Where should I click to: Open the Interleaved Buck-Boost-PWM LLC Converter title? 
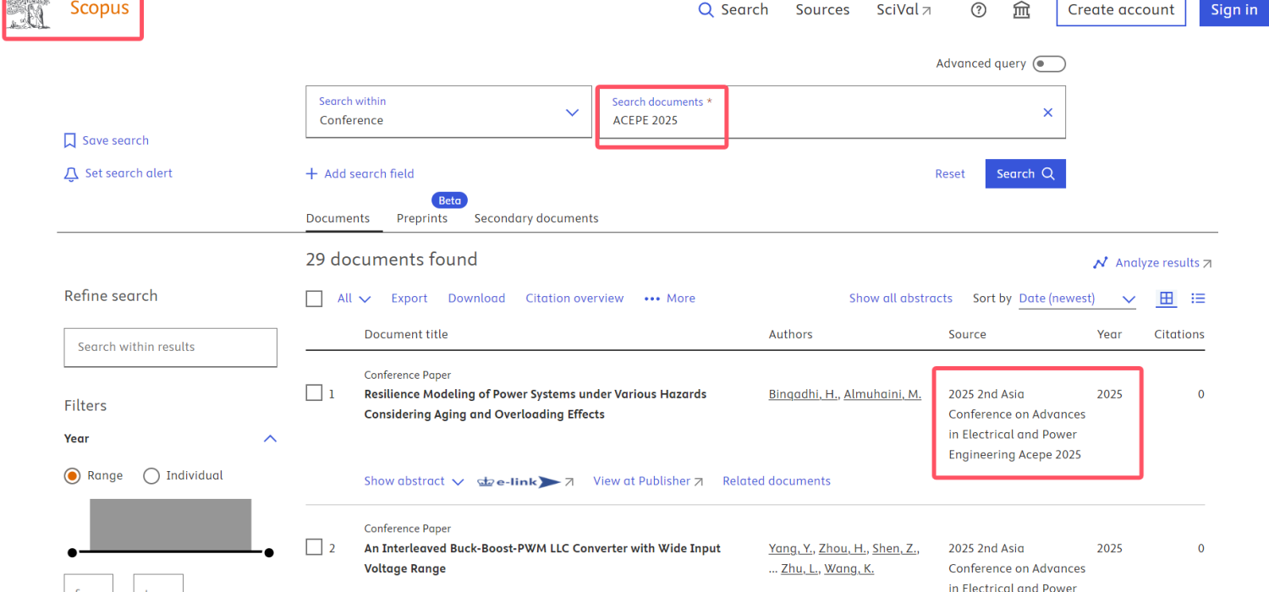[x=542, y=558]
